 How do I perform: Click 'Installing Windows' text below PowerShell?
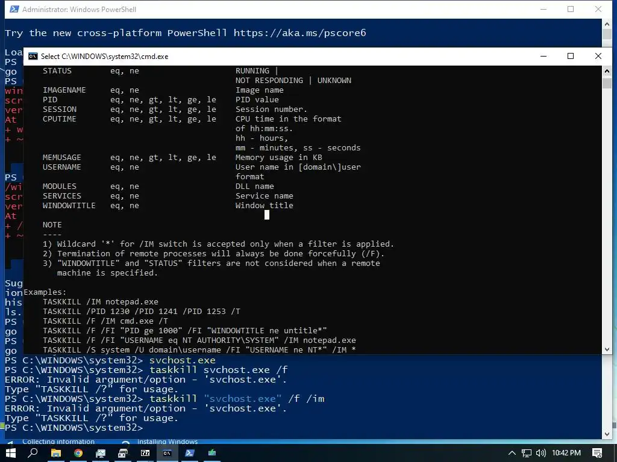point(168,442)
